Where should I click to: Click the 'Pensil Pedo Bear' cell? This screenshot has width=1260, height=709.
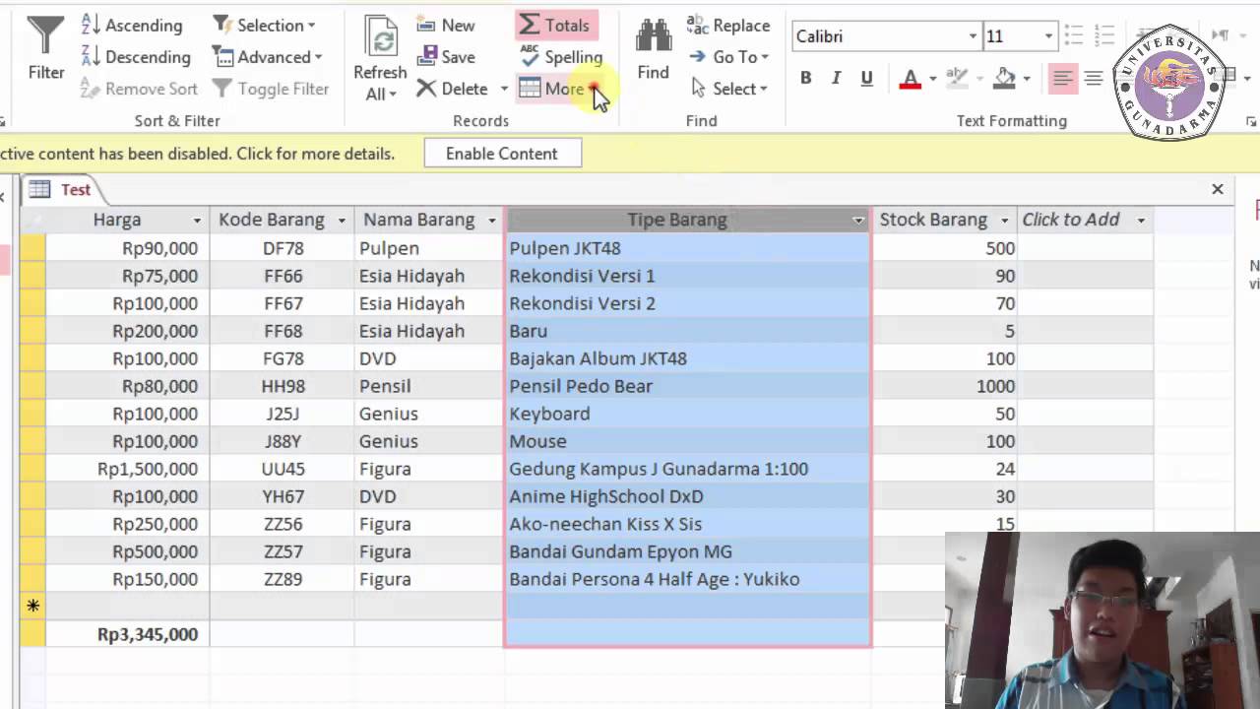687,386
